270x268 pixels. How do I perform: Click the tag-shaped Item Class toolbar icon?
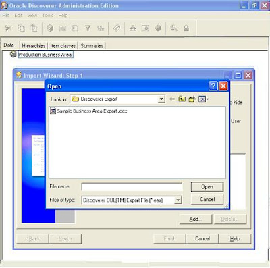coord(117,28)
